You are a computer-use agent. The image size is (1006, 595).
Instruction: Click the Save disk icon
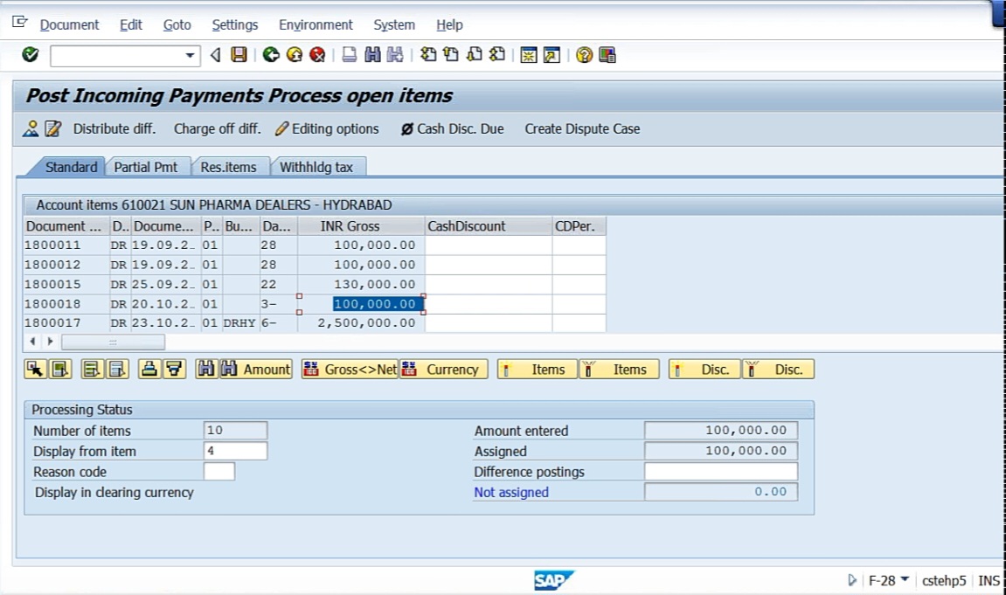[x=239, y=55]
